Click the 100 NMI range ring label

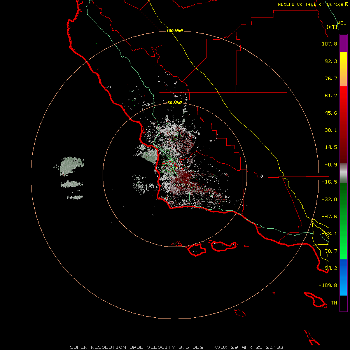pyautogui.click(x=175, y=31)
